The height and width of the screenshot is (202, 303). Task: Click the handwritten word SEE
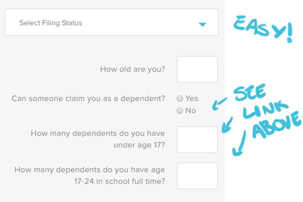pos(249,92)
